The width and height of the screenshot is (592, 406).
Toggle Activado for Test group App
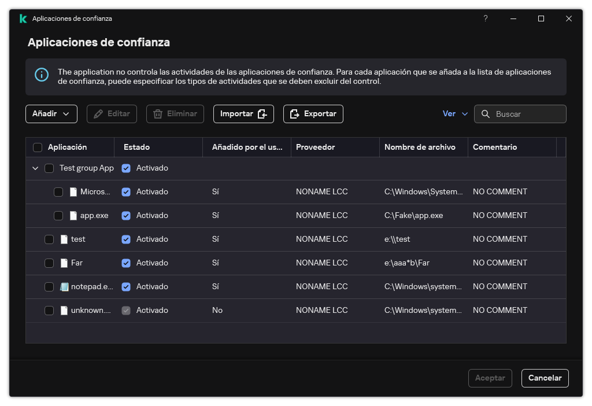(x=127, y=168)
